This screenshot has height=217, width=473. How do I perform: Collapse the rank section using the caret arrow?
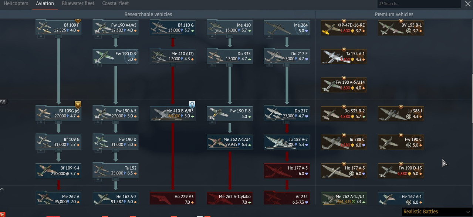click(x=2, y=189)
